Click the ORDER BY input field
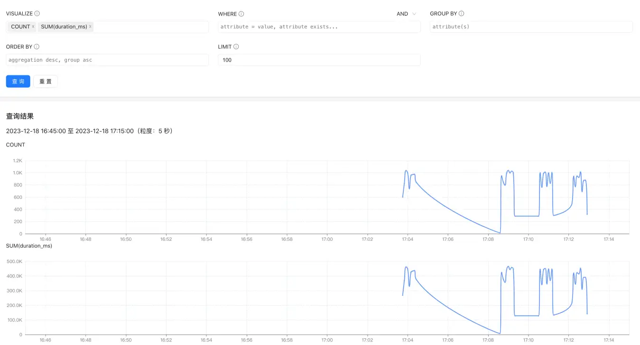Image resolution: width=640 pixels, height=345 pixels. (107, 60)
